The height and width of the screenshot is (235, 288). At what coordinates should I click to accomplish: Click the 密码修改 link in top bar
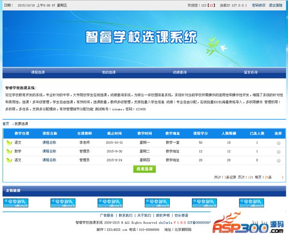[x=258, y=5]
